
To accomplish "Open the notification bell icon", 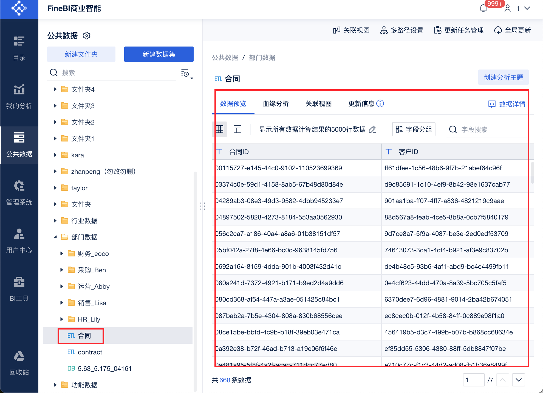I will [483, 8].
